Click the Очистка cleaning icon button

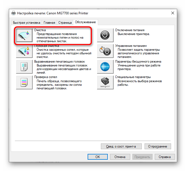pos(24,35)
